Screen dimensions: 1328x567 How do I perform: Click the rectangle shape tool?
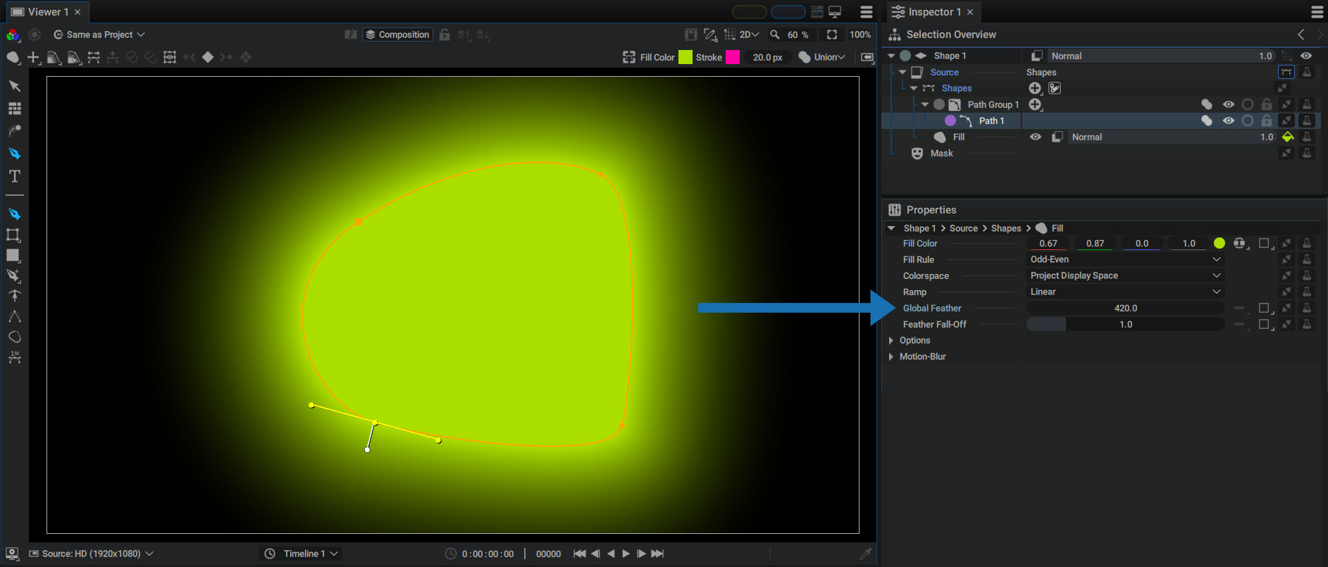tap(13, 255)
